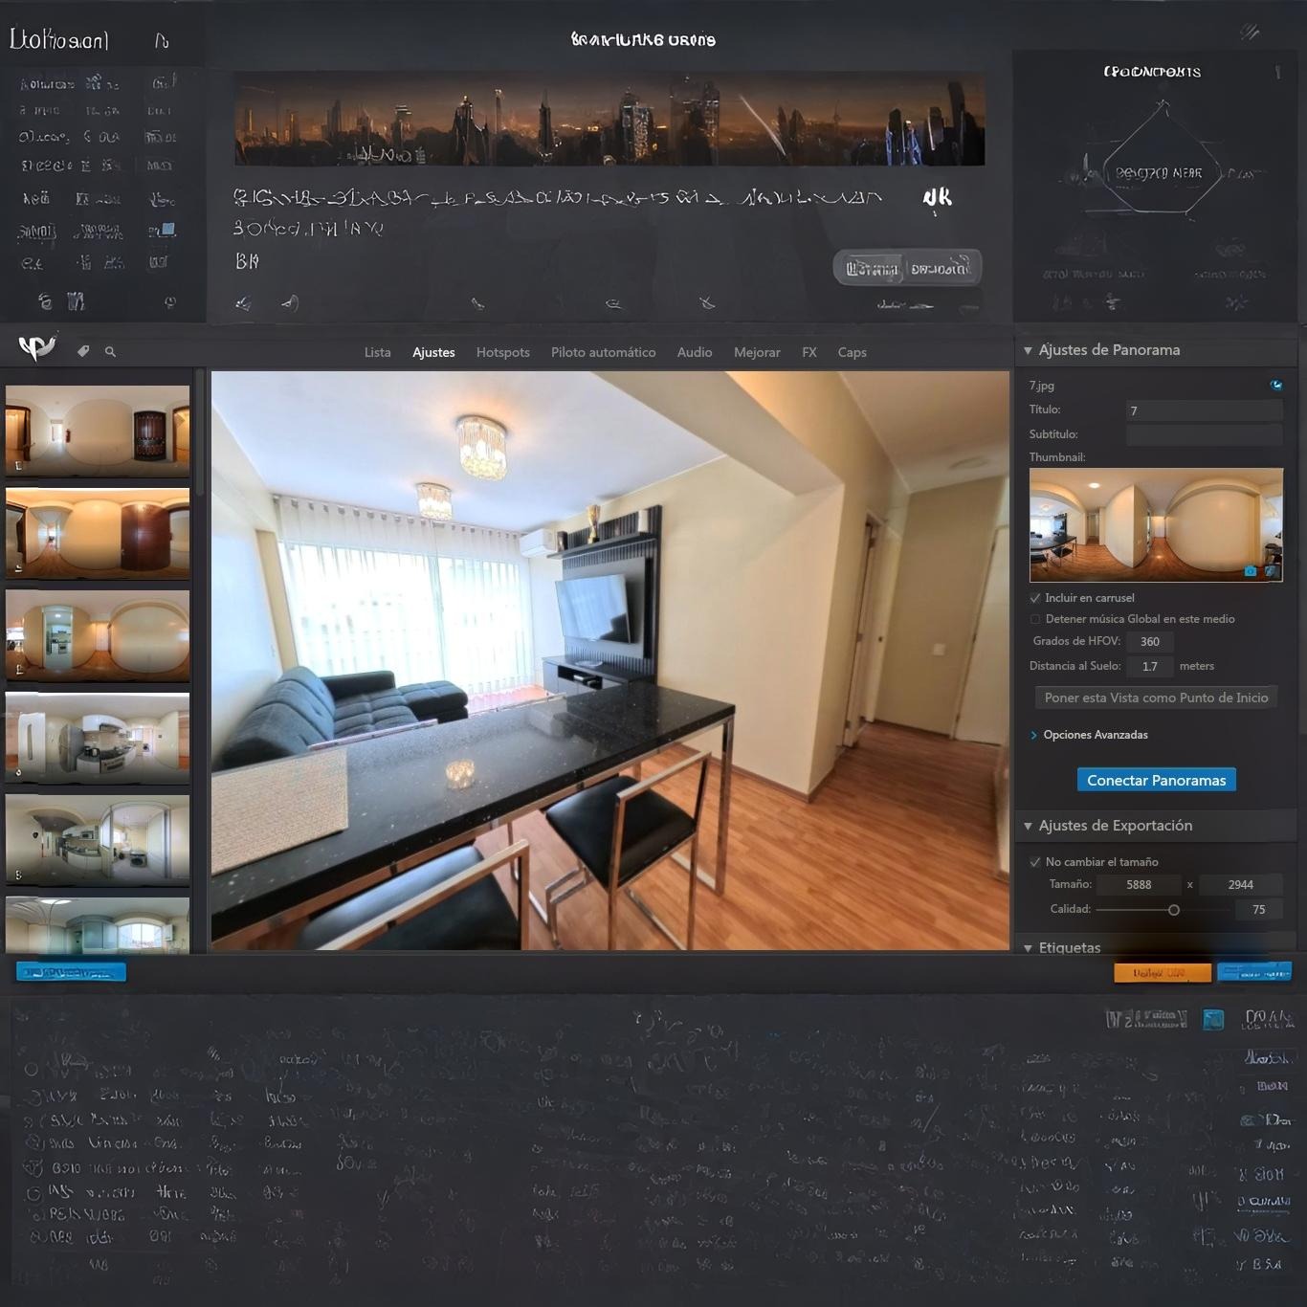
Task: Go to the Mejorar tab
Action: tap(757, 352)
